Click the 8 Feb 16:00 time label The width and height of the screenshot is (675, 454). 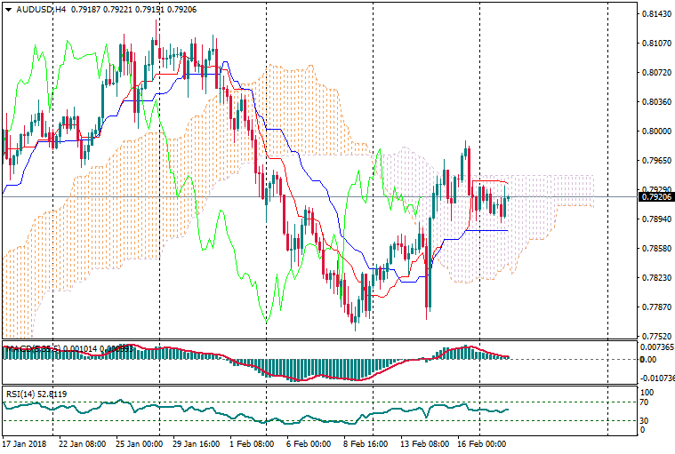pos(366,442)
